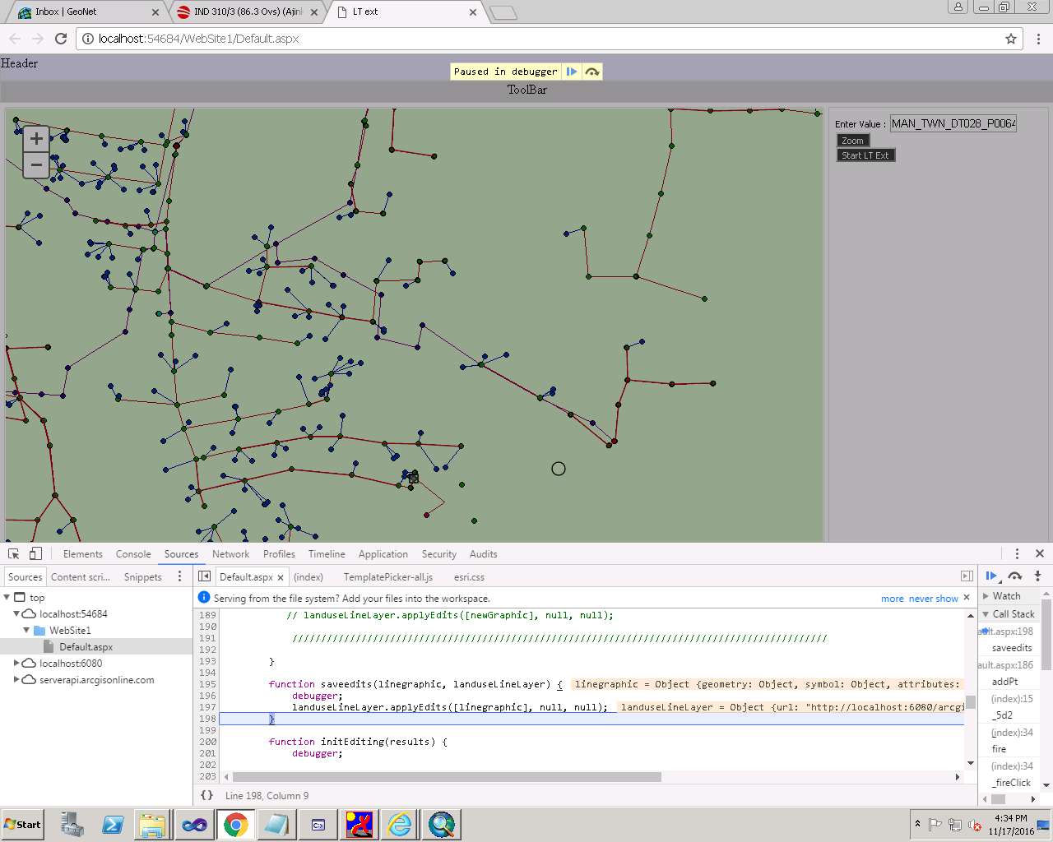This screenshot has height=842, width=1053.
Task: Toggle device toolbar emulation mode
Action: click(35, 553)
